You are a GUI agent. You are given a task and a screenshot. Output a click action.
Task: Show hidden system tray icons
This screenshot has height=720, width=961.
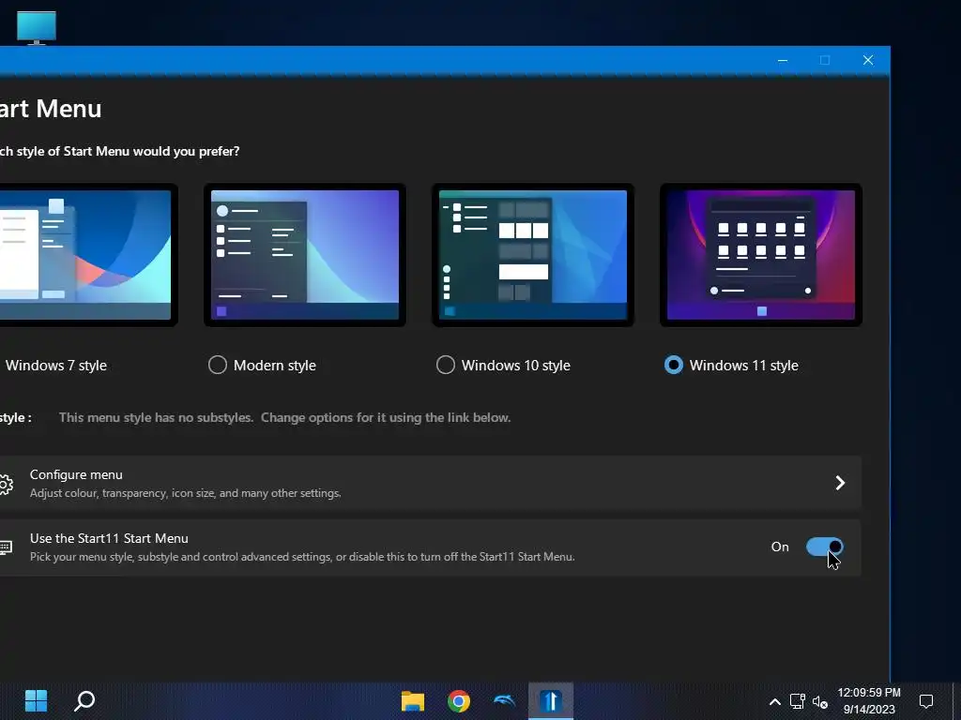tap(774, 701)
